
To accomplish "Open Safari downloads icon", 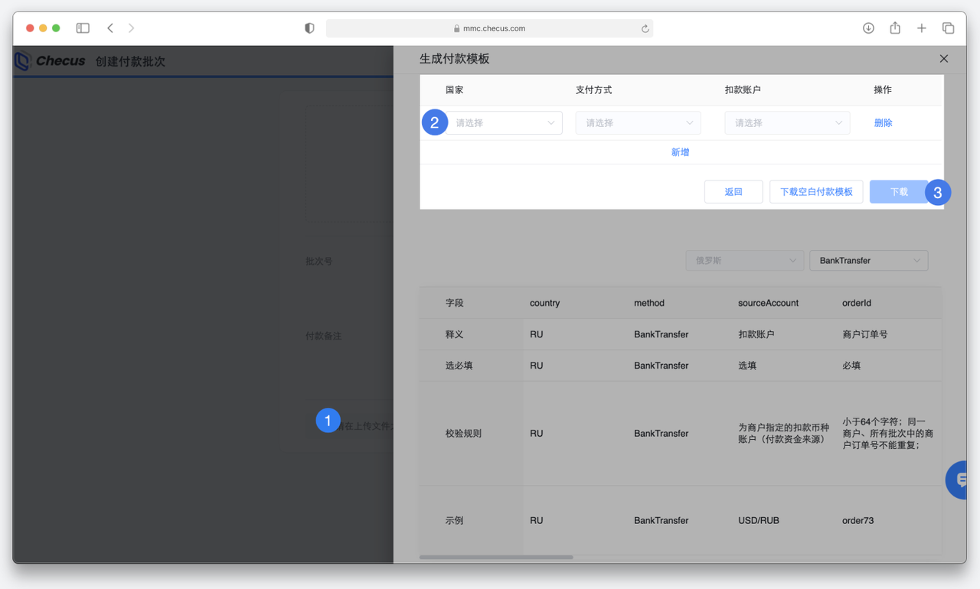I will (x=868, y=28).
